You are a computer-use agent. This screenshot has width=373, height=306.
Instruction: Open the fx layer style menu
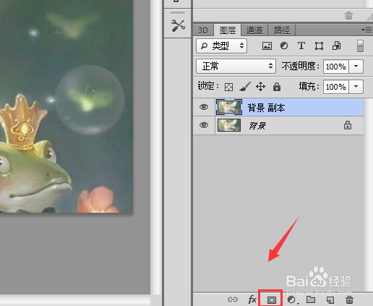tap(252, 299)
